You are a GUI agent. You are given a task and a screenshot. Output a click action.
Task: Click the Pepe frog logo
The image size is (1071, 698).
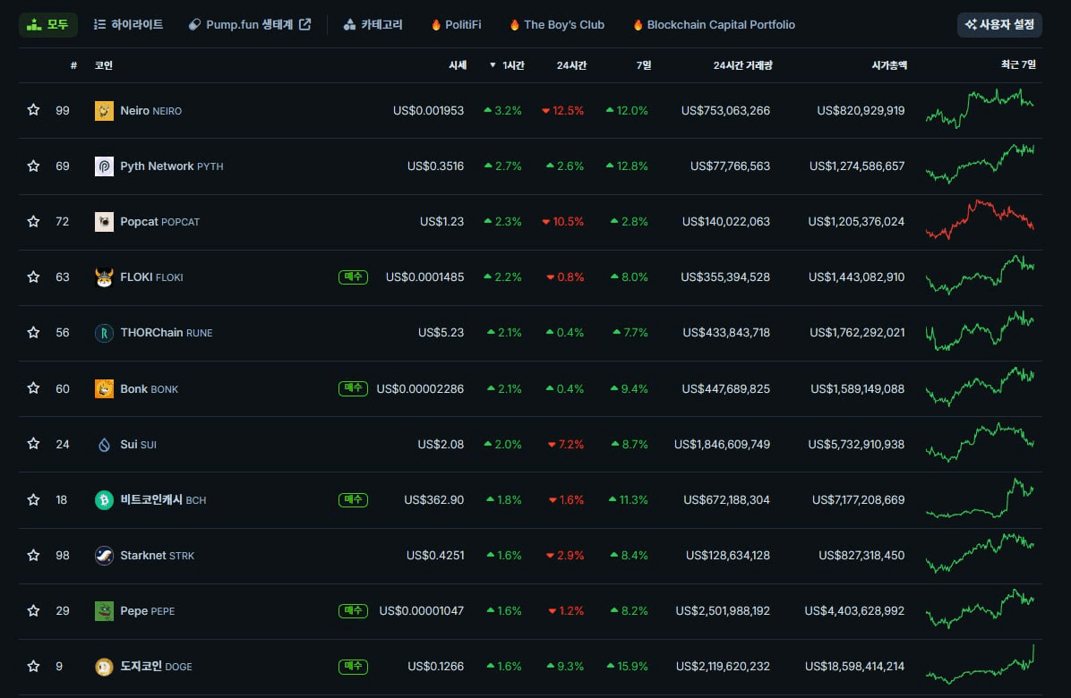point(104,610)
